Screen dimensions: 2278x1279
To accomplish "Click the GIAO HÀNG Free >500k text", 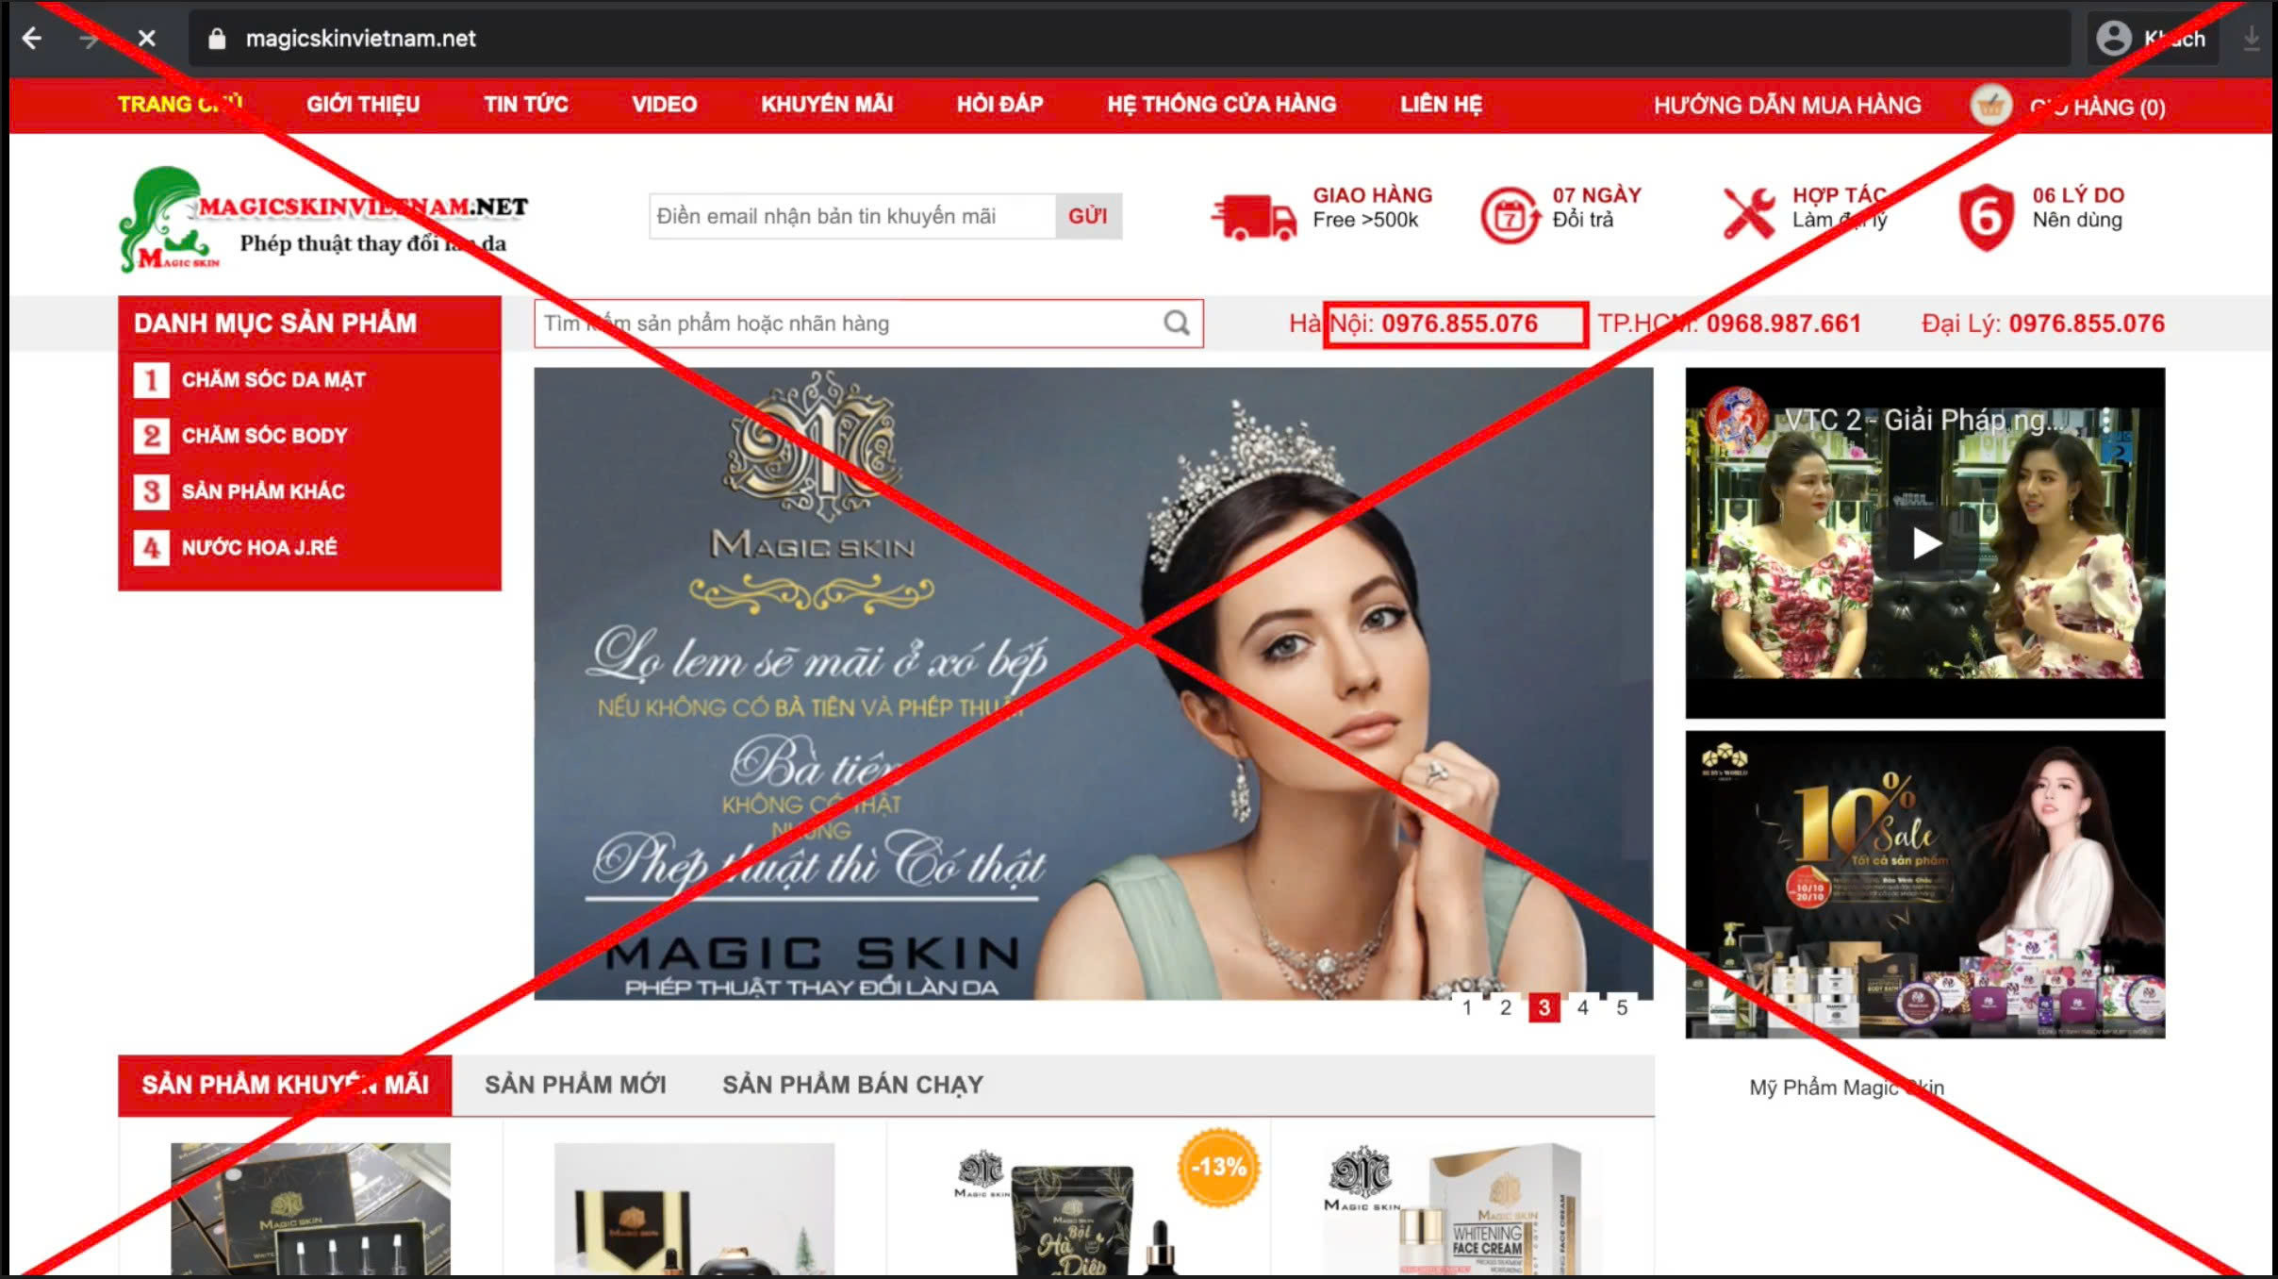I will 1372,208.
